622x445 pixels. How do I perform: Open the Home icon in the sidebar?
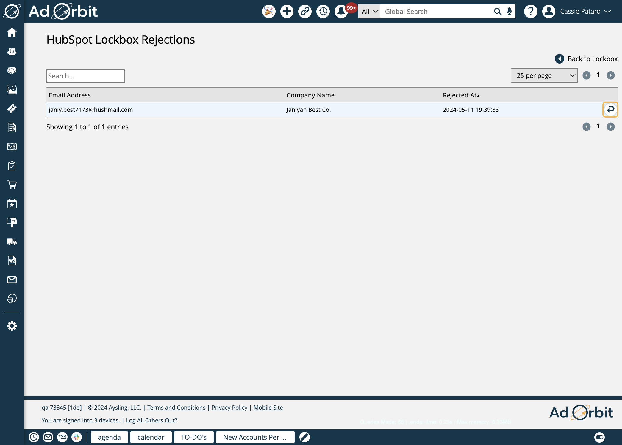12,32
